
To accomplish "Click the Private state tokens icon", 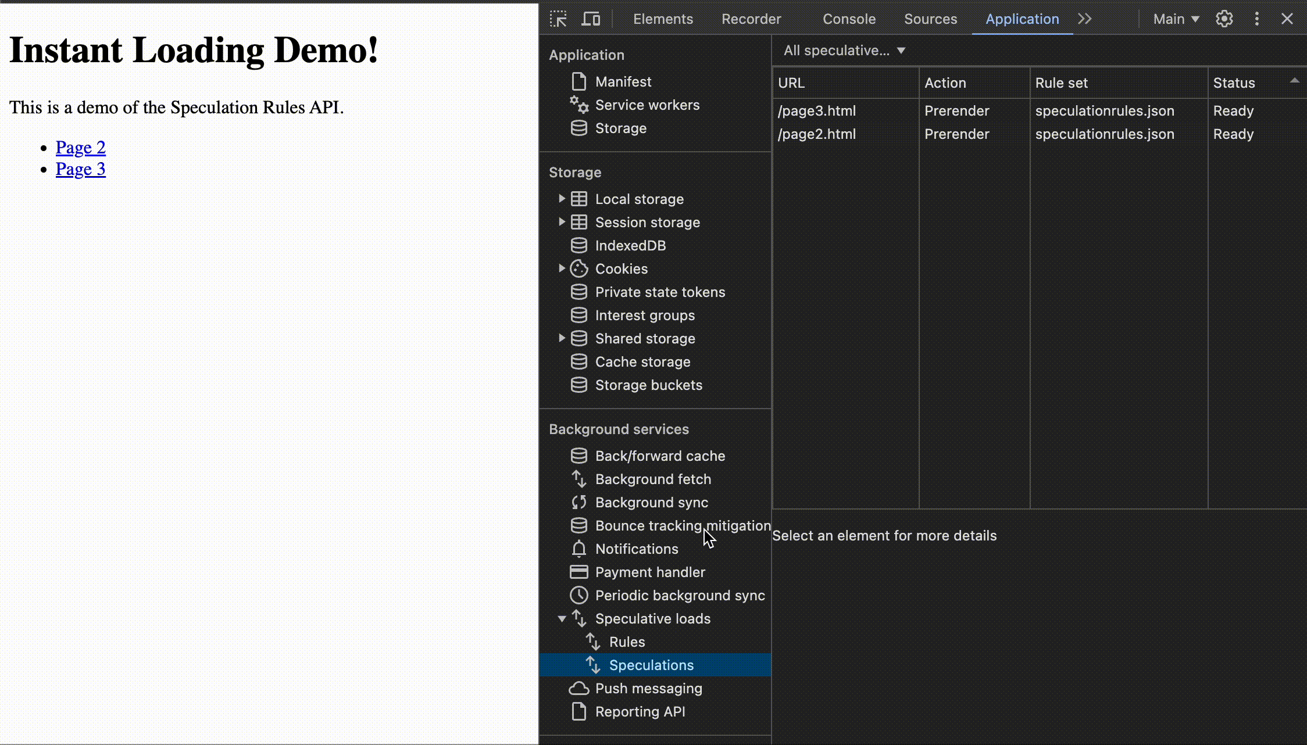I will point(578,292).
